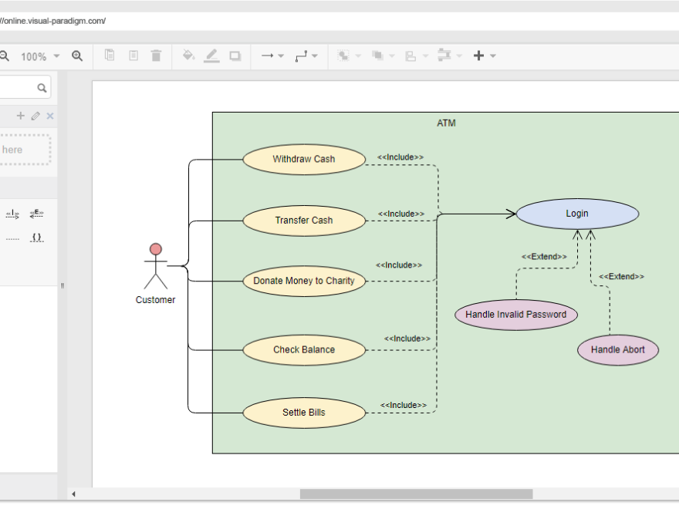Click the Zoom In magnifier icon
The width and height of the screenshot is (679, 509).
tap(77, 56)
